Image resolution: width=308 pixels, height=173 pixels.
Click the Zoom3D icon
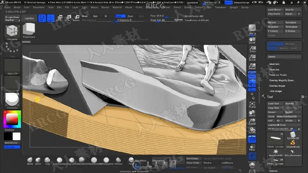(252, 121)
